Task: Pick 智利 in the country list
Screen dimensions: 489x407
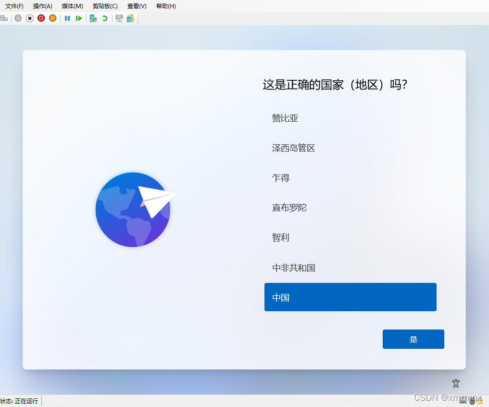Action: pyautogui.click(x=350, y=238)
